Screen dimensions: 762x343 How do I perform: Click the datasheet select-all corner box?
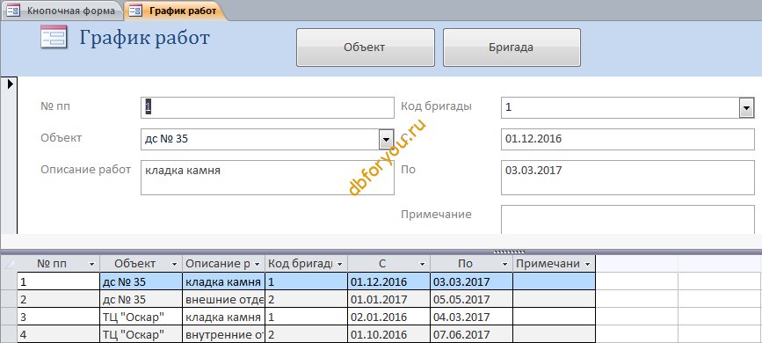click(10, 264)
